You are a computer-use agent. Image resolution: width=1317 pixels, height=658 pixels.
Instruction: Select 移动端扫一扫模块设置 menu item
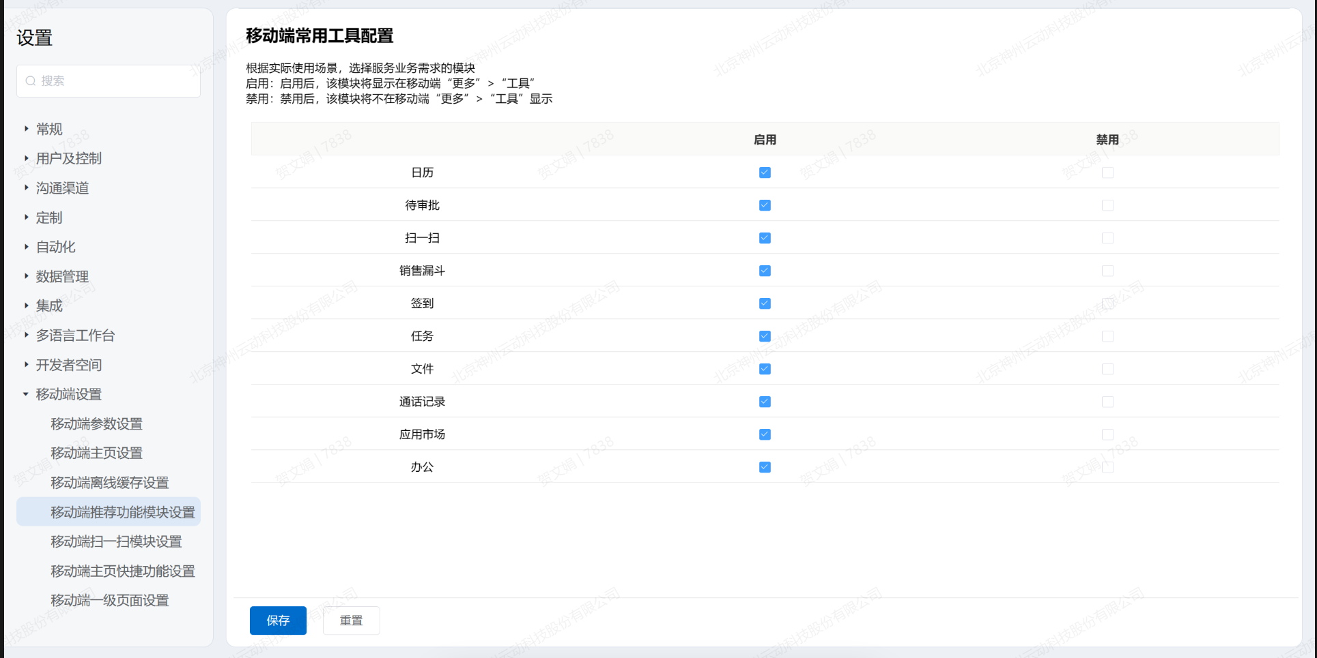(x=116, y=541)
